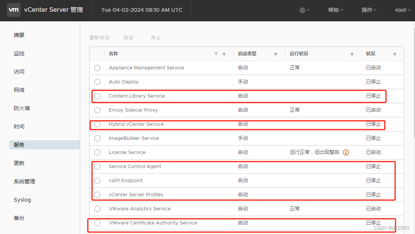415x234 pixels.
Task: Open 监控 in the sidebar
Action: click(x=19, y=53)
